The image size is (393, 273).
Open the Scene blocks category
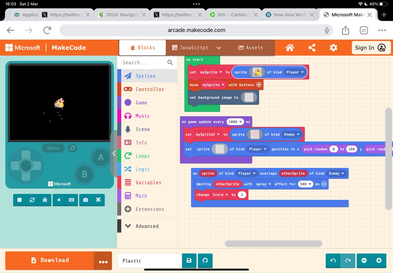(x=147, y=129)
